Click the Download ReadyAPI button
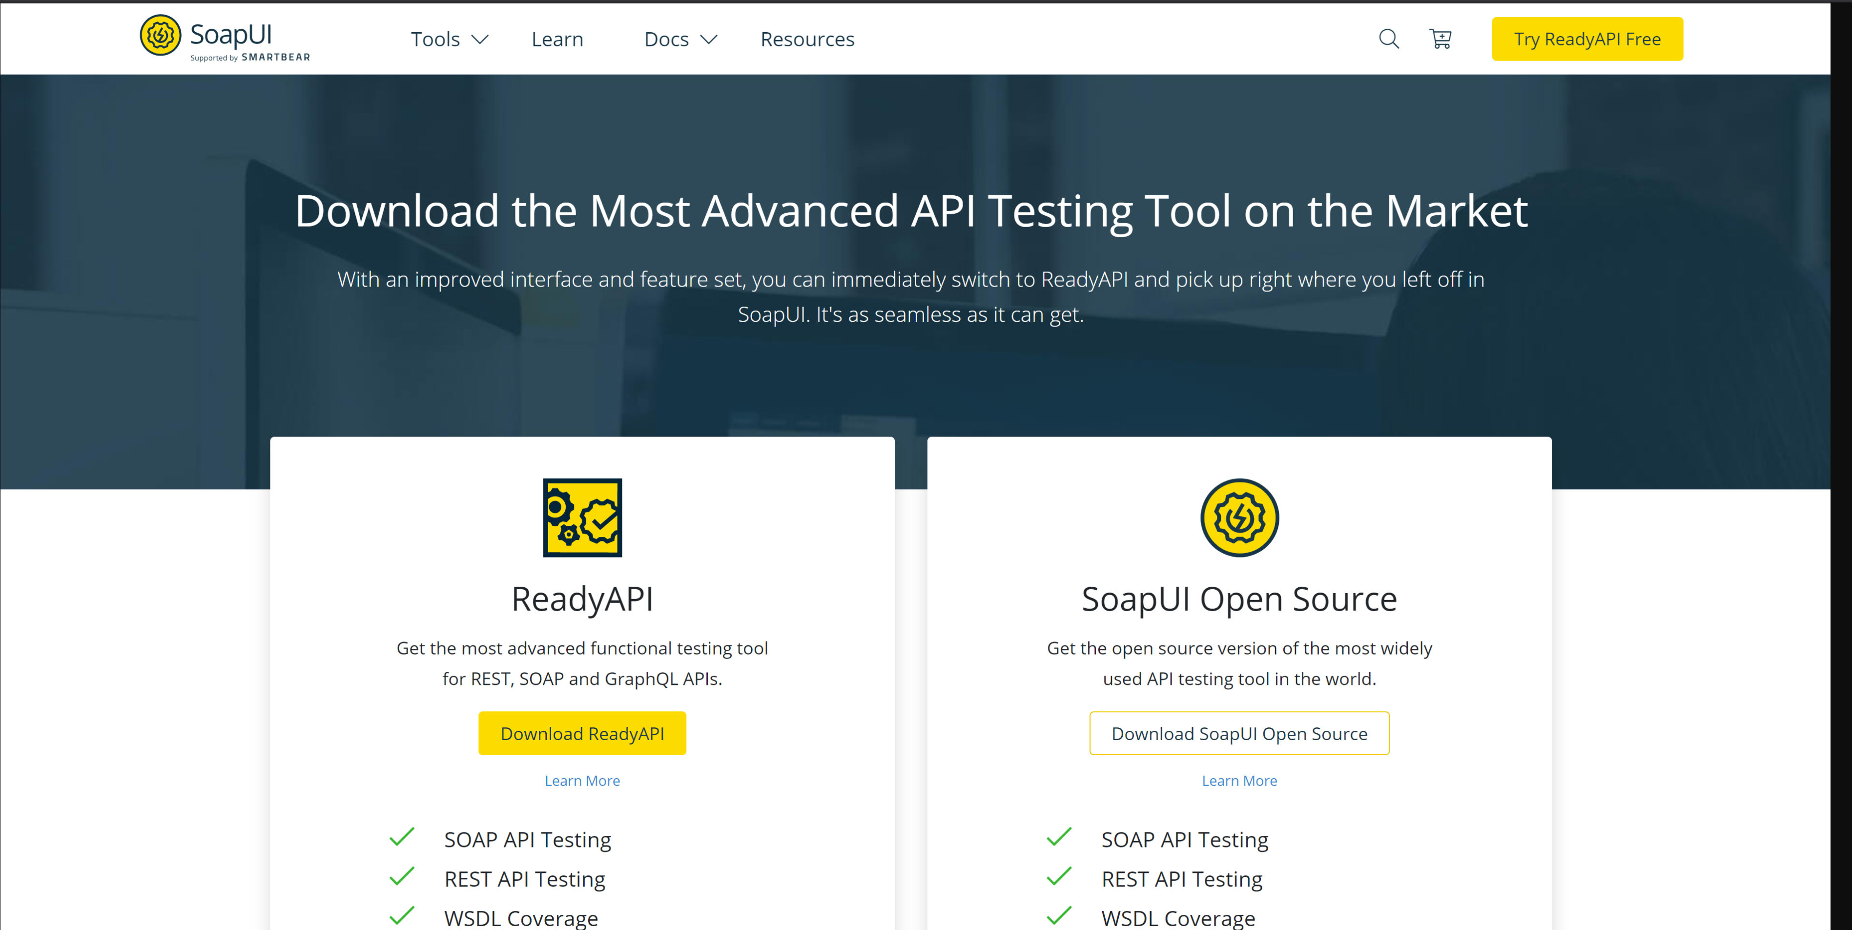Screen dimensions: 1852x930 582,733
